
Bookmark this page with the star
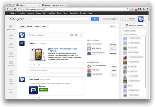click(127, 9)
